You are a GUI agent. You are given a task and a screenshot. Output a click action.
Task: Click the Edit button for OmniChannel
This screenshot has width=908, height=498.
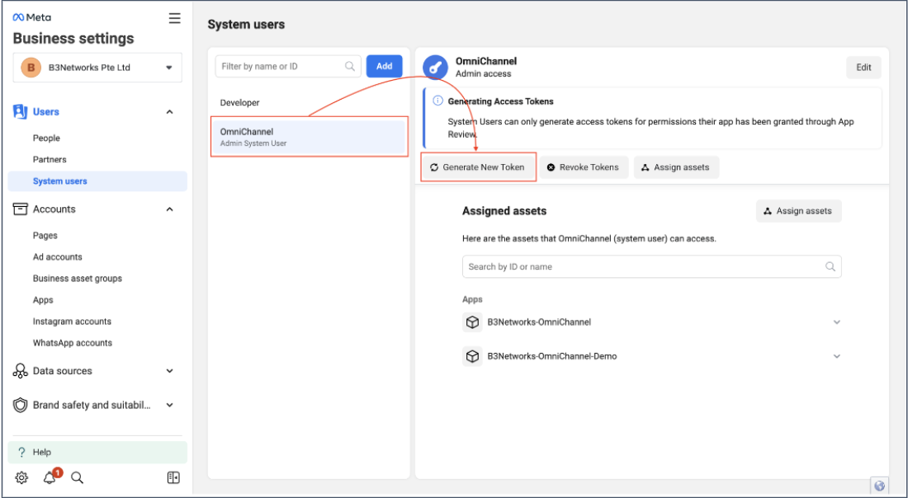(x=863, y=68)
